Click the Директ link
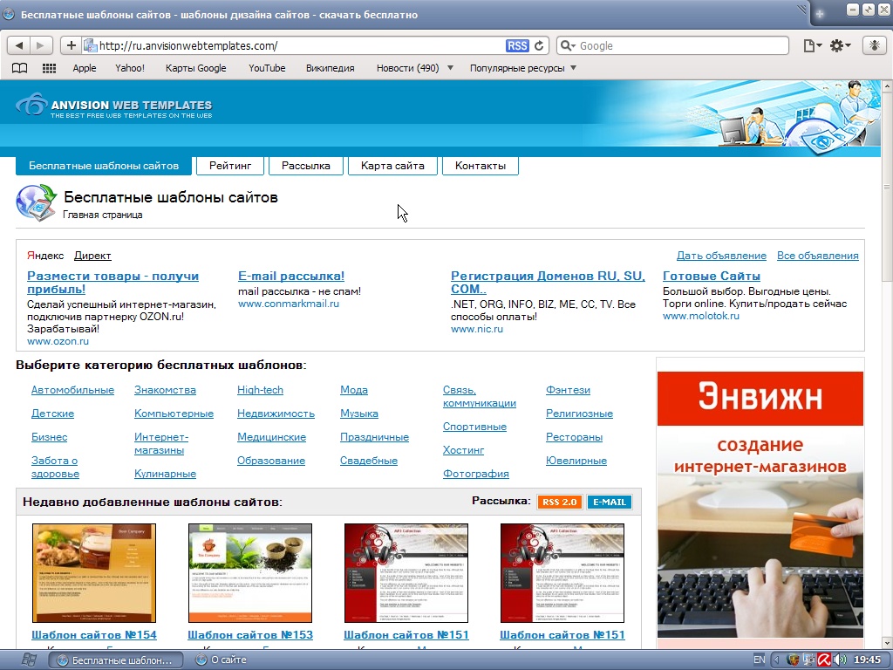This screenshot has width=893, height=670. [92, 256]
